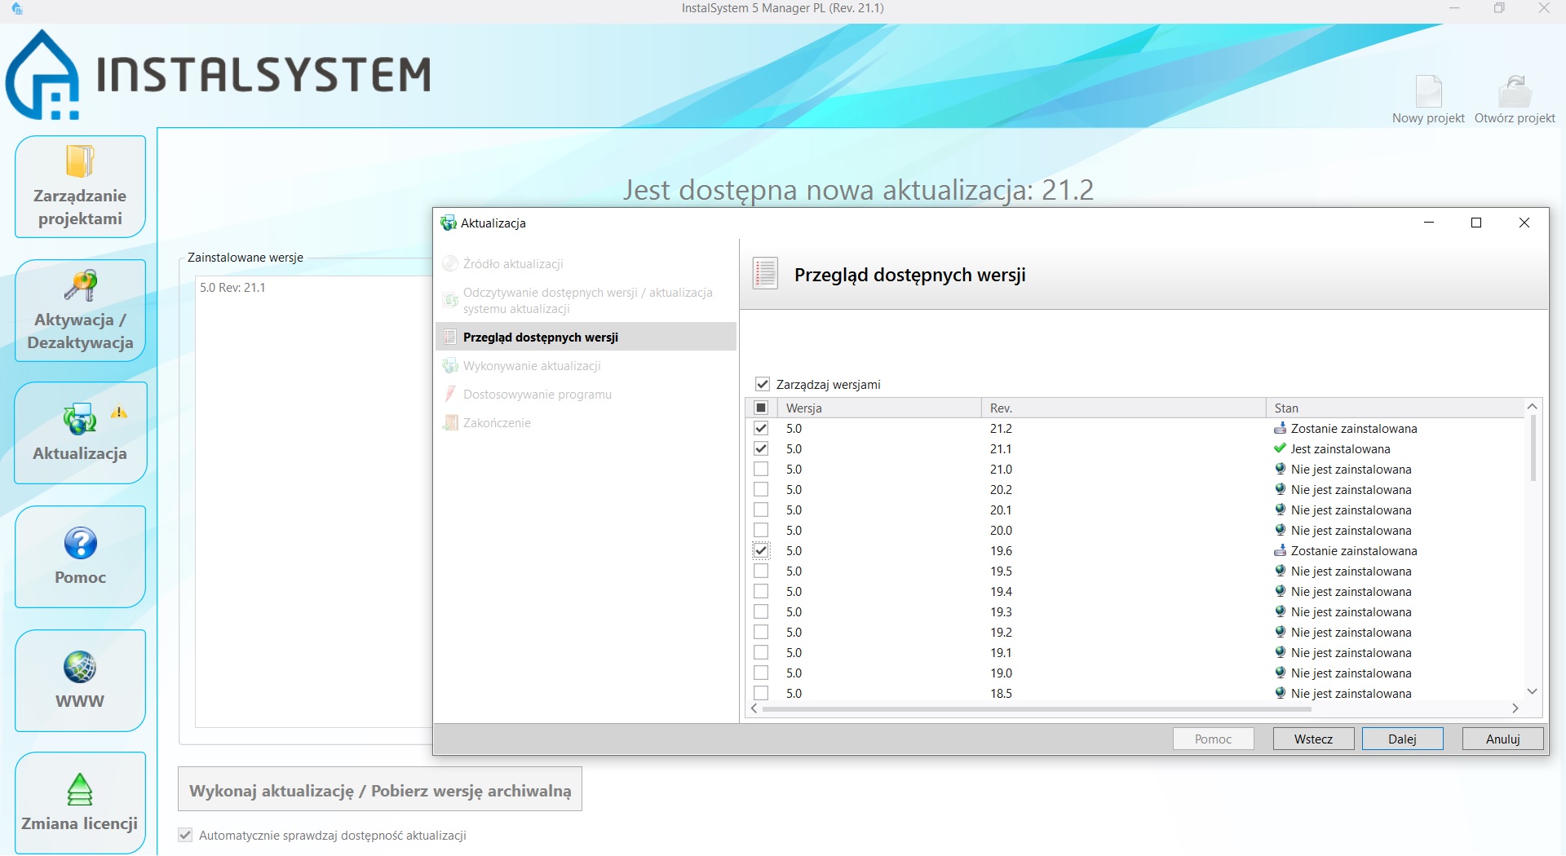Check version 5.0 Rev. 19.3 checkbox
The width and height of the screenshot is (1566, 856).
[x=761, y=611]
